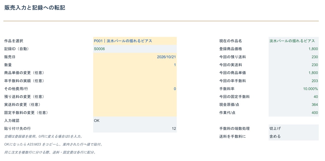The width and height of the screenshot is (325, 161).
Task: Select the empty 商品単価の変更 input cell
Action: click(135, 73)
